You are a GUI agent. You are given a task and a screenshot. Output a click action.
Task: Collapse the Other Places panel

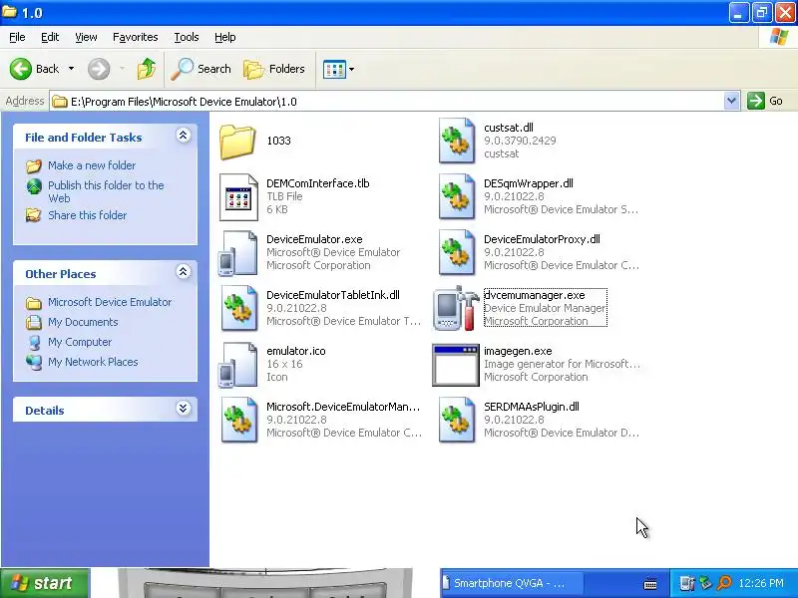184,272
